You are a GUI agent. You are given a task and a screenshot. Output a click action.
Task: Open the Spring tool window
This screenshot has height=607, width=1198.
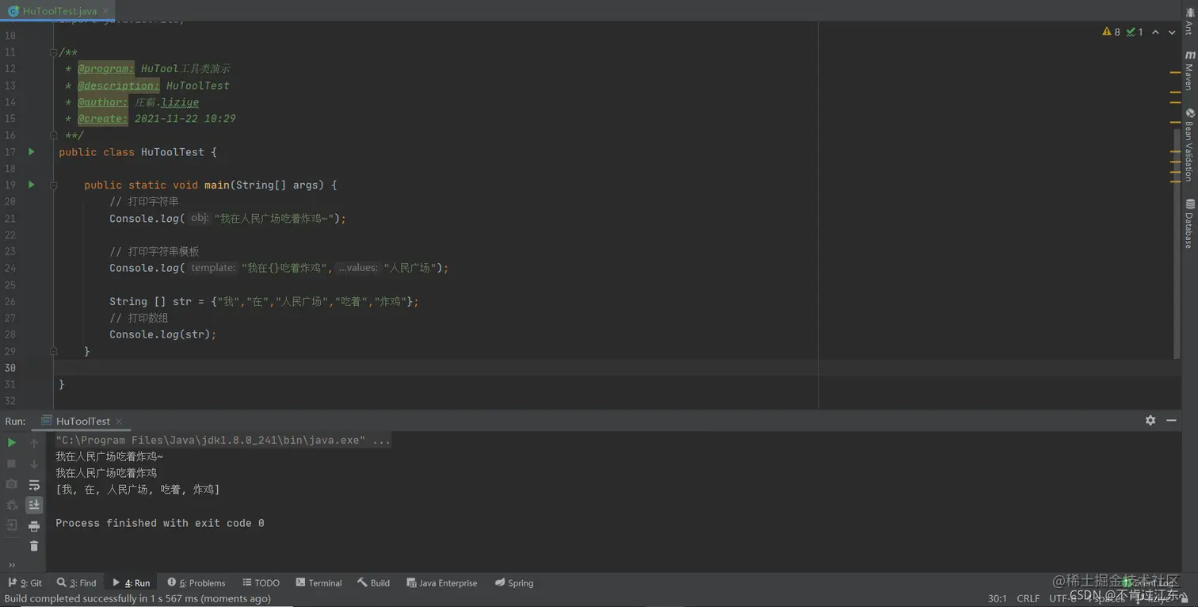(x=514, y=582)
